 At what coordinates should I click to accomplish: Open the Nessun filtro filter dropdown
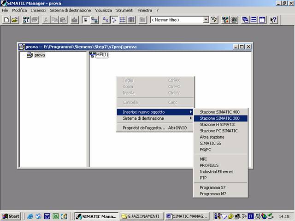pyautogui.click(x=206, y=20)
